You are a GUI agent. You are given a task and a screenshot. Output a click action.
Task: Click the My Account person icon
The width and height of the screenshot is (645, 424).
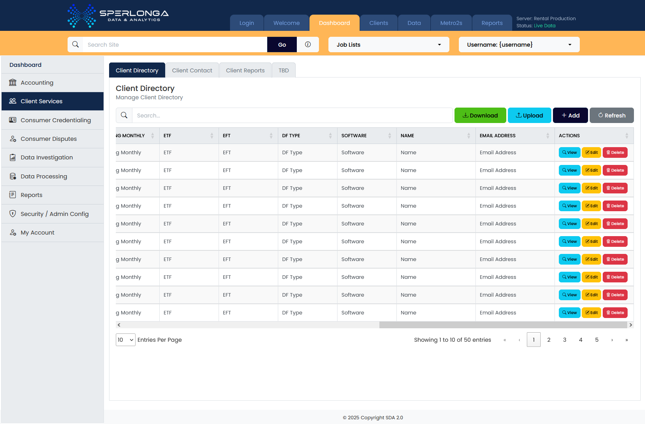13,233
